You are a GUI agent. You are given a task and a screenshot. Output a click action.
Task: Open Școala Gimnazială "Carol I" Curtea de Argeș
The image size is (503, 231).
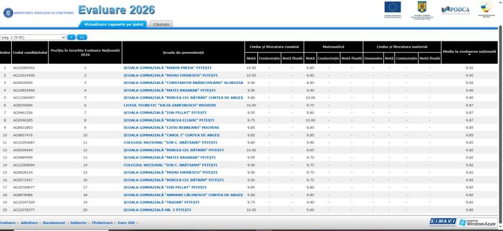(x=172, y=135)
